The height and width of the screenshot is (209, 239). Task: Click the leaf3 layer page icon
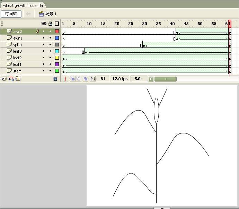[9, 51]
